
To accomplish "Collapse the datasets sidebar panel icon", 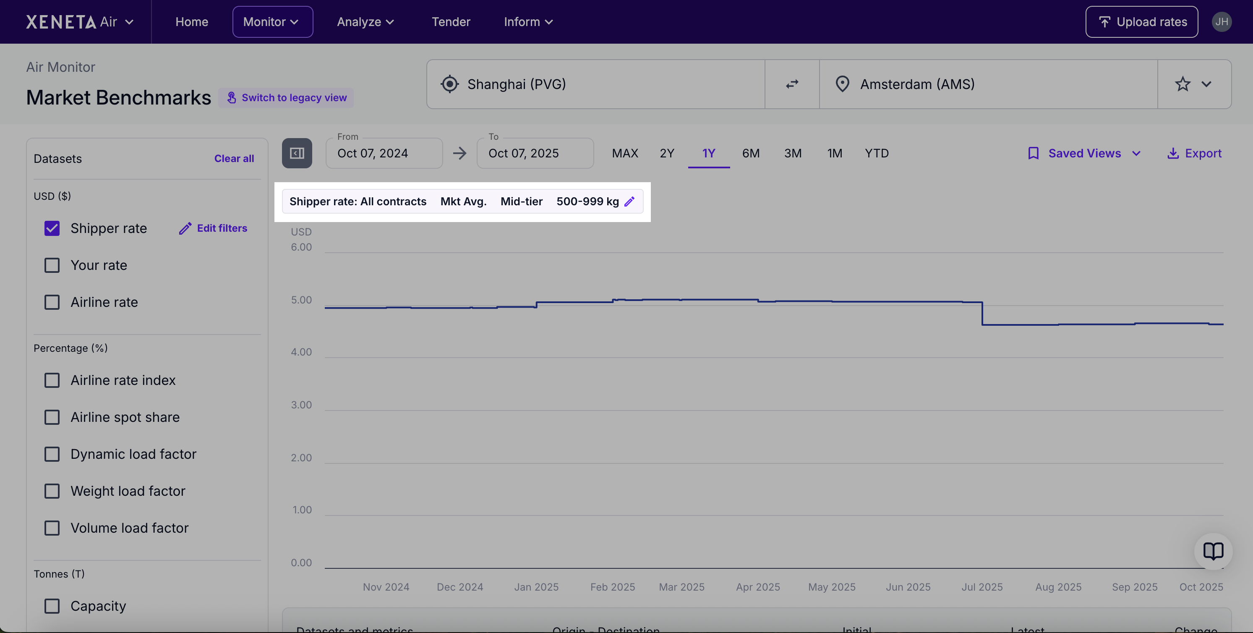I will pyautogui.click(x=297, y=153).
